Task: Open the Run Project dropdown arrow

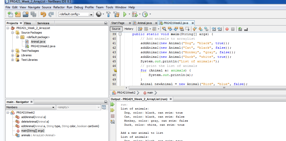Action: point(130,14)
